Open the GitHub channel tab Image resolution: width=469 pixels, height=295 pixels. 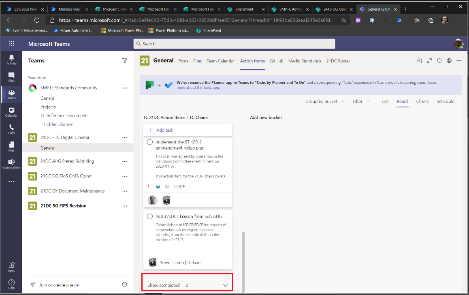point(276,61)
